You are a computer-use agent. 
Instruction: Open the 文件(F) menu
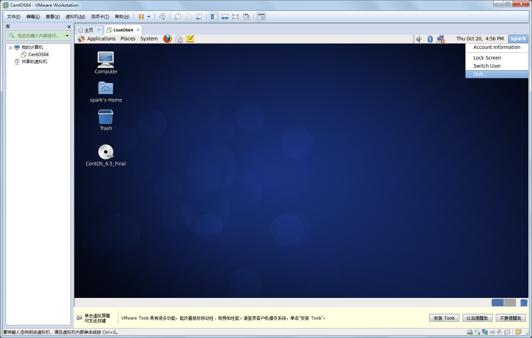point(14,17)
